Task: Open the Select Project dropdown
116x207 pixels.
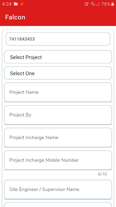Action: [58, 57]
